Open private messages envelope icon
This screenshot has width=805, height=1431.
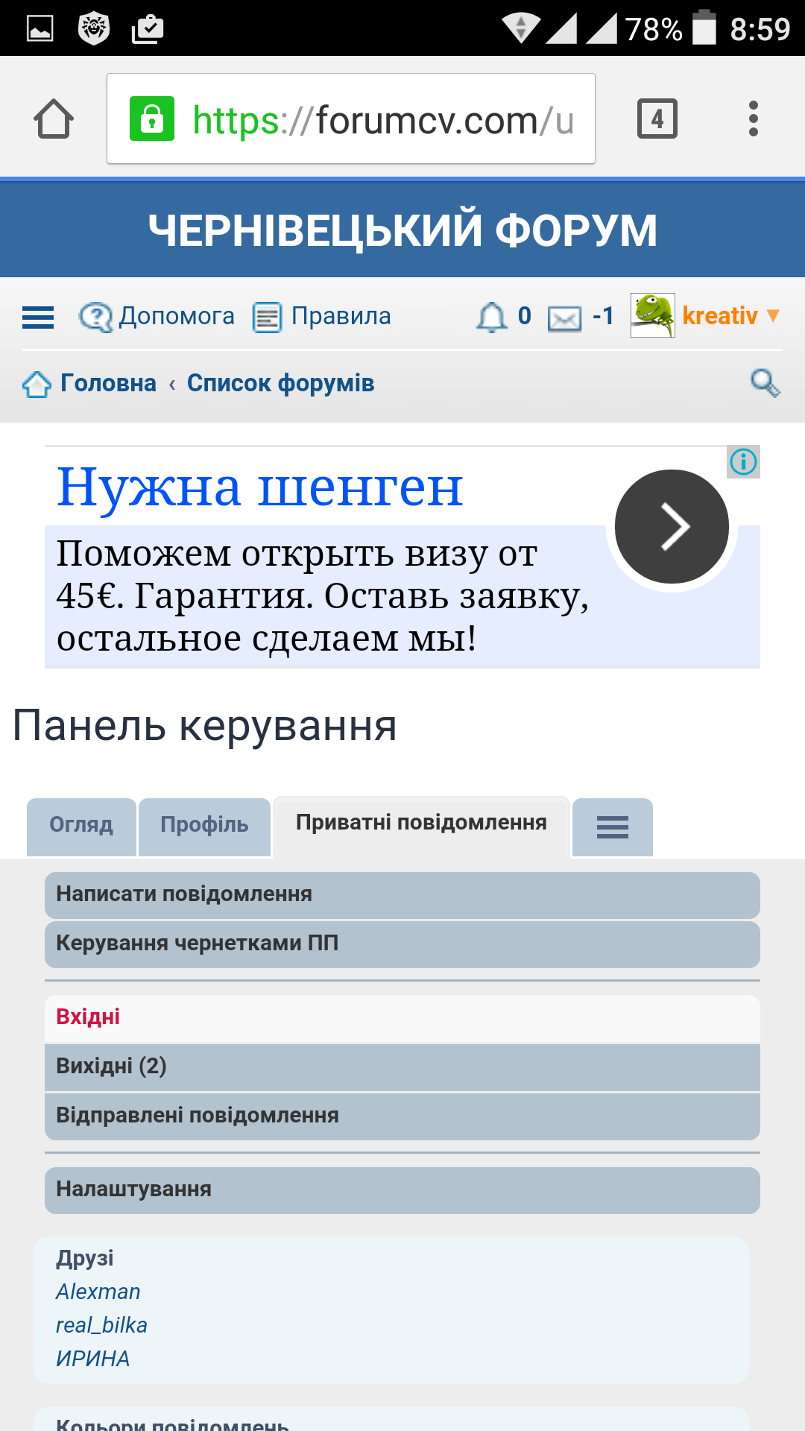(565, 318)
